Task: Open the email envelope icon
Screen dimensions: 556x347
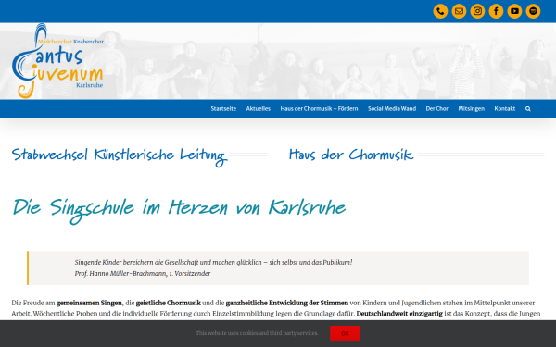Action: tap(459, 11)
